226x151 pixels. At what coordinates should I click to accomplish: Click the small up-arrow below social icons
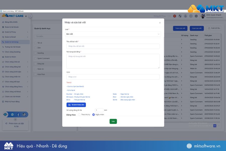pos(15,120)
